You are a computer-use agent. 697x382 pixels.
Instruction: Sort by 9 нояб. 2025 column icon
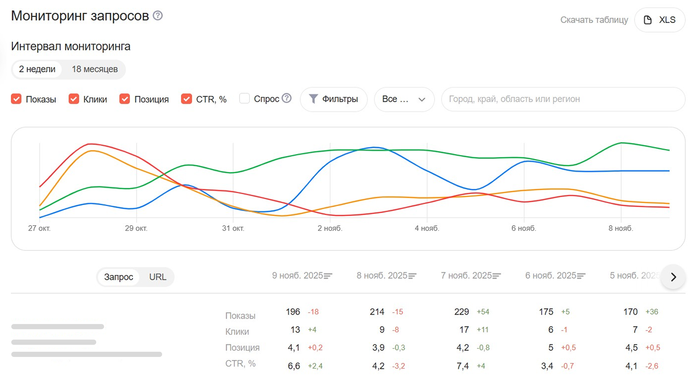point(328,276)
